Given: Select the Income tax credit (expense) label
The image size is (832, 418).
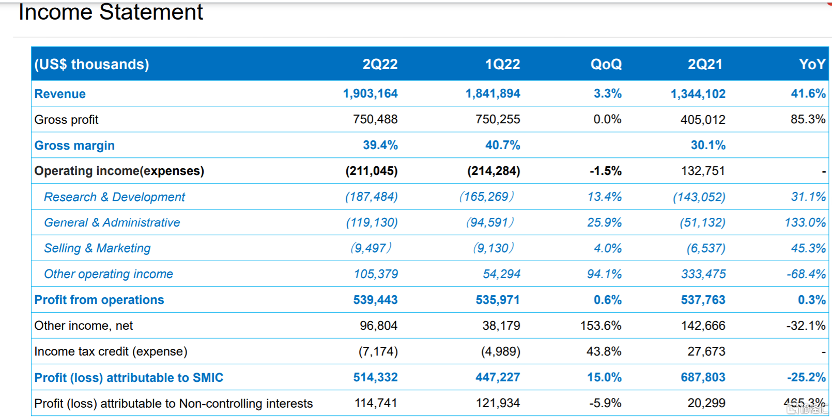Looking at the screenshot, I should [x=111, y=351].
